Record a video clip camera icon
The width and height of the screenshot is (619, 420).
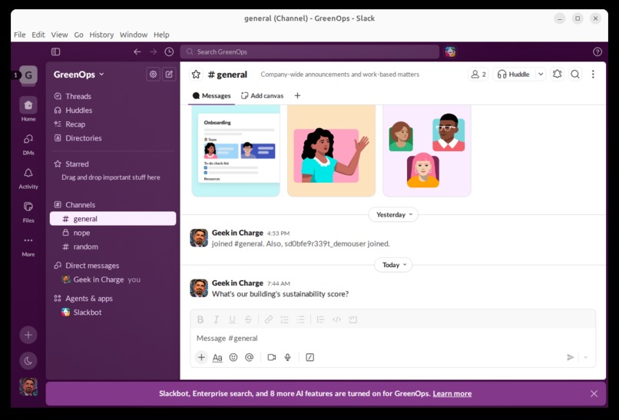(x=272, y=357)
